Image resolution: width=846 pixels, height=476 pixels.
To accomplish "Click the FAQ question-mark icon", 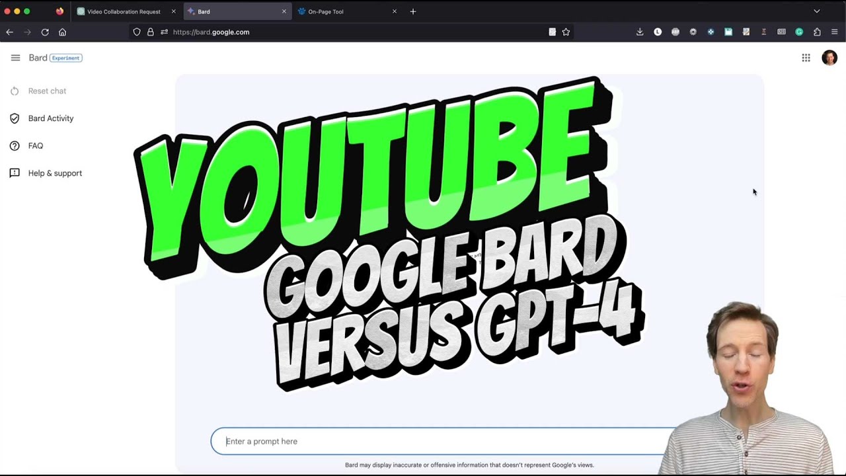I will [15, 145].
